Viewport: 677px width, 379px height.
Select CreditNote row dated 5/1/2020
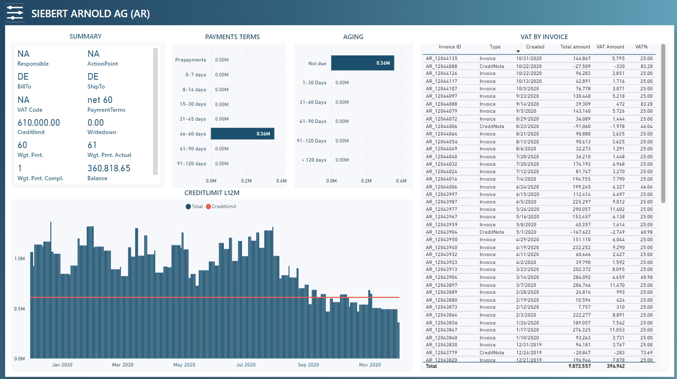coord(491,232)
